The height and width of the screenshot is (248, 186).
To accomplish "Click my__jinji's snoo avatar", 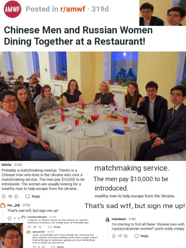I will (x=3, y=205).
